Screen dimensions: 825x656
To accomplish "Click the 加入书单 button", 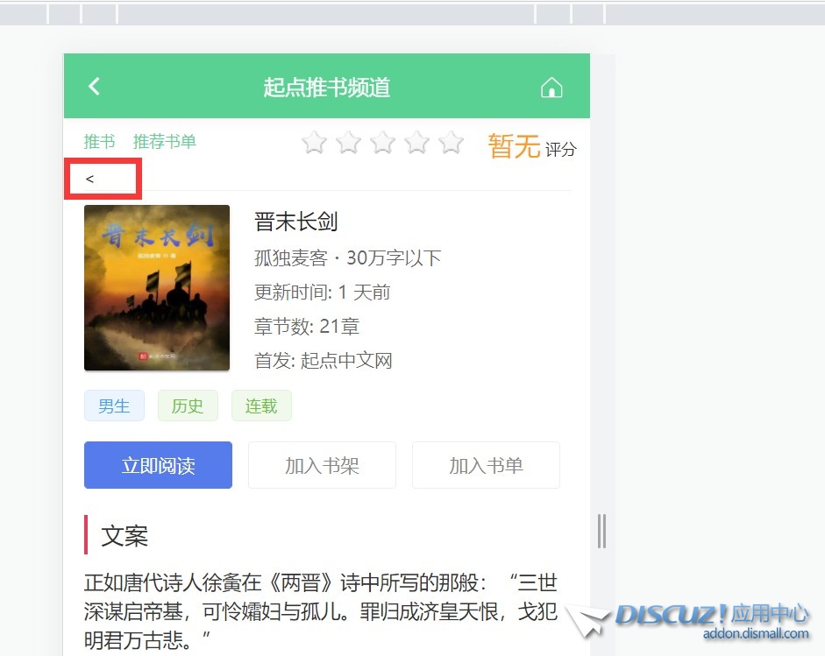I will coord(487,465).
